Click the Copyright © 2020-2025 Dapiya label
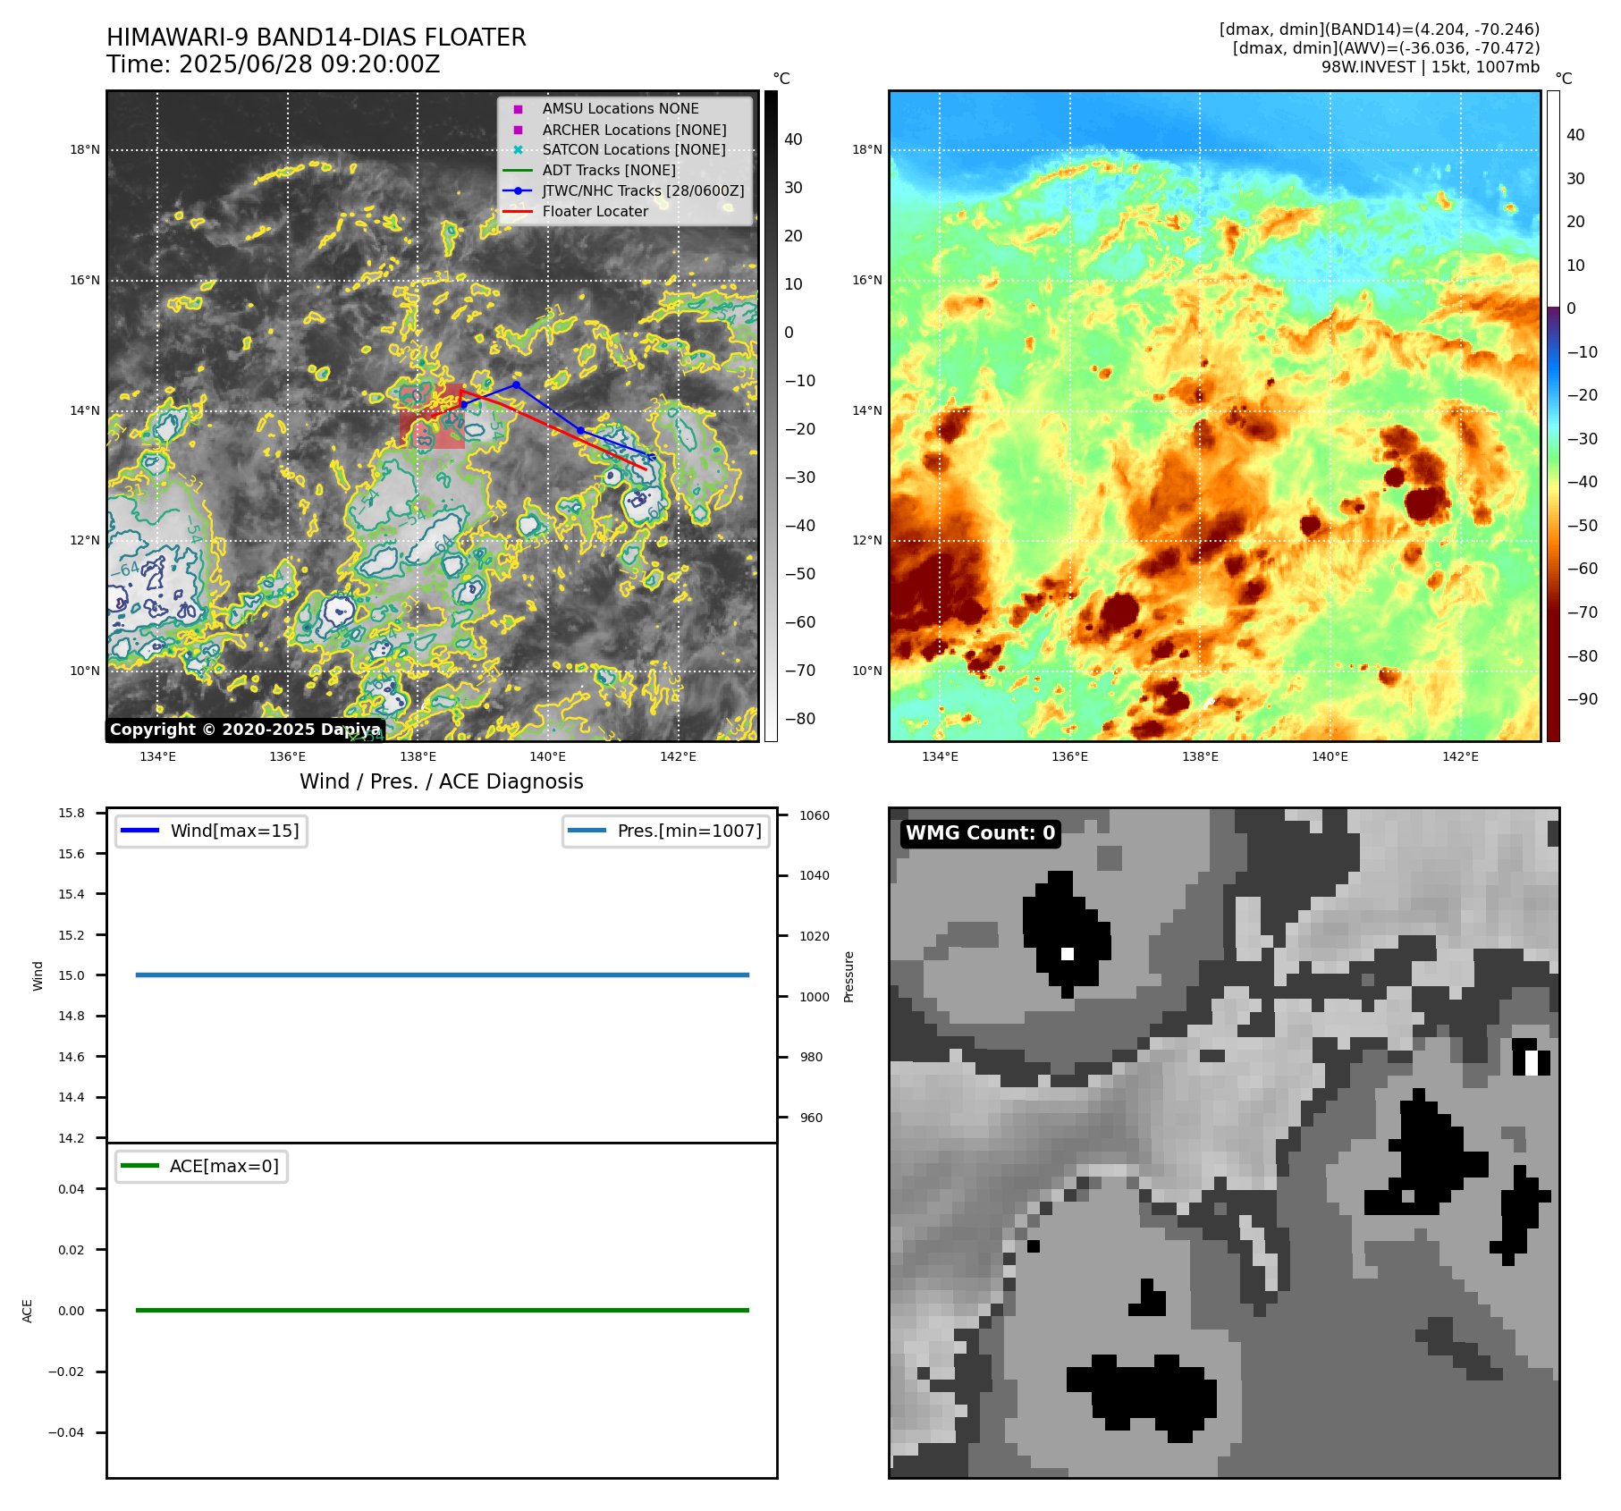1621x1511 pixels. coord(246,730)
